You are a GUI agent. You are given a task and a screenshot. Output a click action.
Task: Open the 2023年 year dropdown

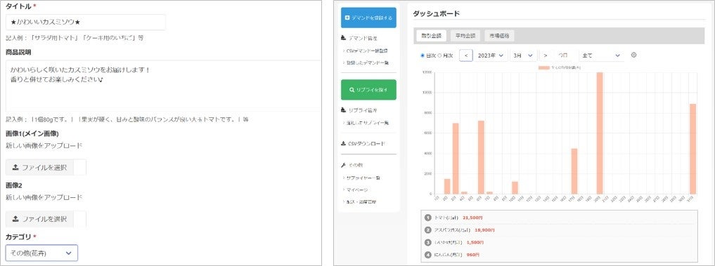[490, 55]
